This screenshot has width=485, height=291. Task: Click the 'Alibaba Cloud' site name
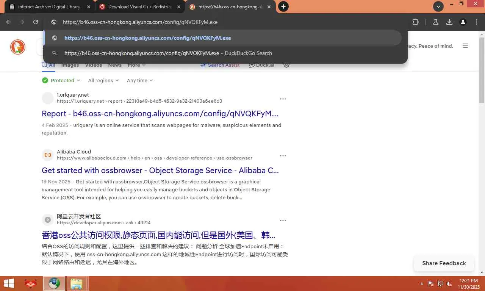pyautogui.click(x=74, y=152)
